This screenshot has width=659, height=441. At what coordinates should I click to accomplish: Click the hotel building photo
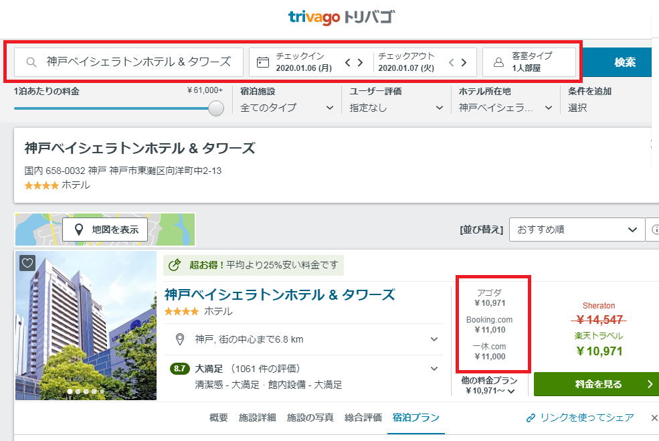(x=86, y=325)
